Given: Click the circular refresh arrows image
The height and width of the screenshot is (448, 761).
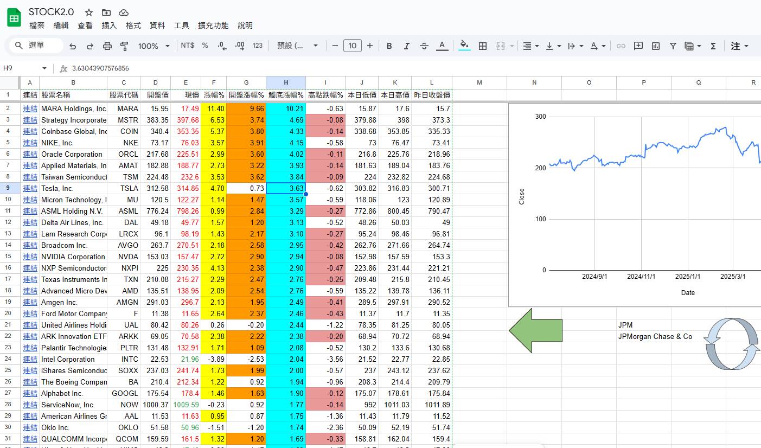Looking at the screenshot, I should [731, 344].
